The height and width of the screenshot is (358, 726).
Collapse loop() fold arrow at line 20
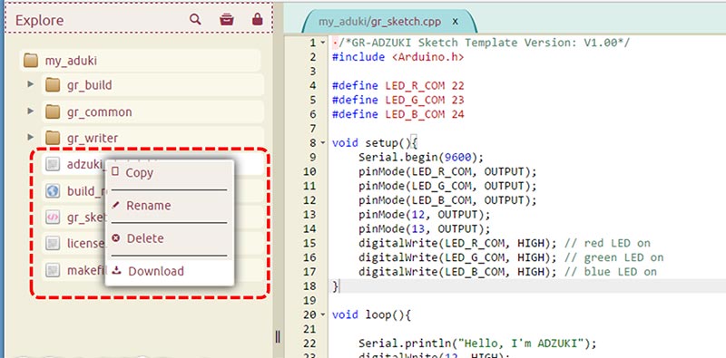coord(323,315)
